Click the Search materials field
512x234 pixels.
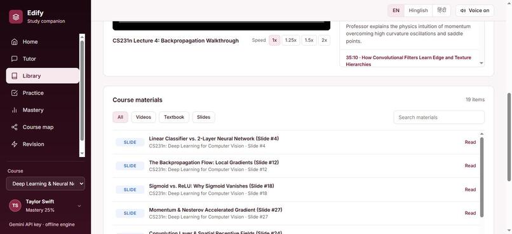point(439,118)
